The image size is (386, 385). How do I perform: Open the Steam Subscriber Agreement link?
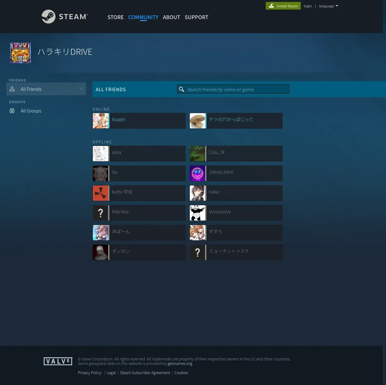[x=145, y=373]
